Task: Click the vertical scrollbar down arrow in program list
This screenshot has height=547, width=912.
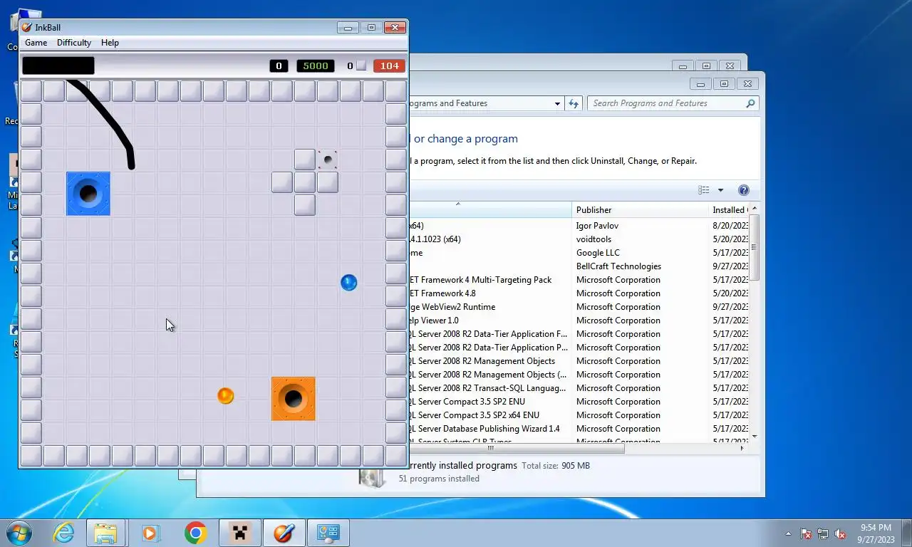Action: [754, 437]
